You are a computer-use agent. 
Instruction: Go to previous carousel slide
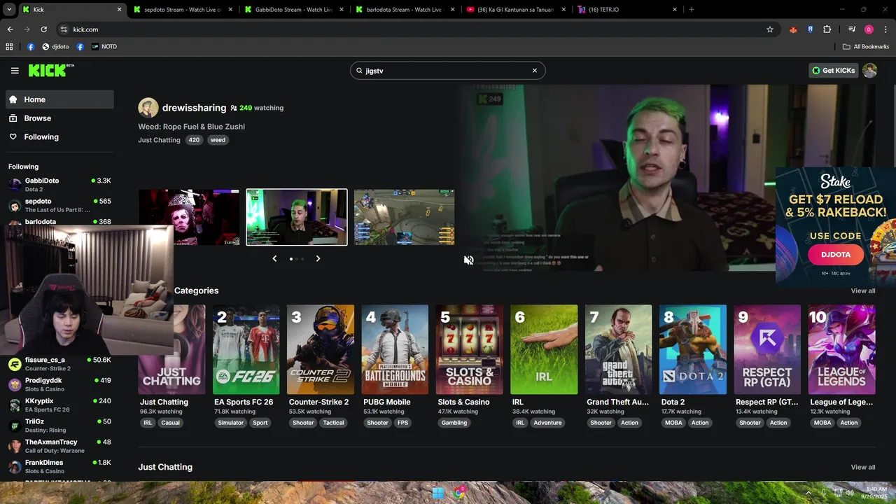coord(274,258)
